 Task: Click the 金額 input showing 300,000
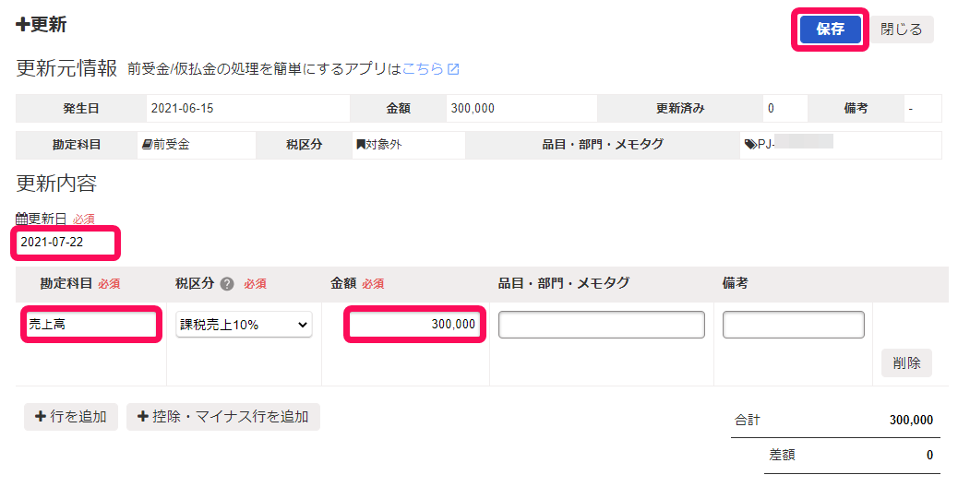(x=414, y=324)
